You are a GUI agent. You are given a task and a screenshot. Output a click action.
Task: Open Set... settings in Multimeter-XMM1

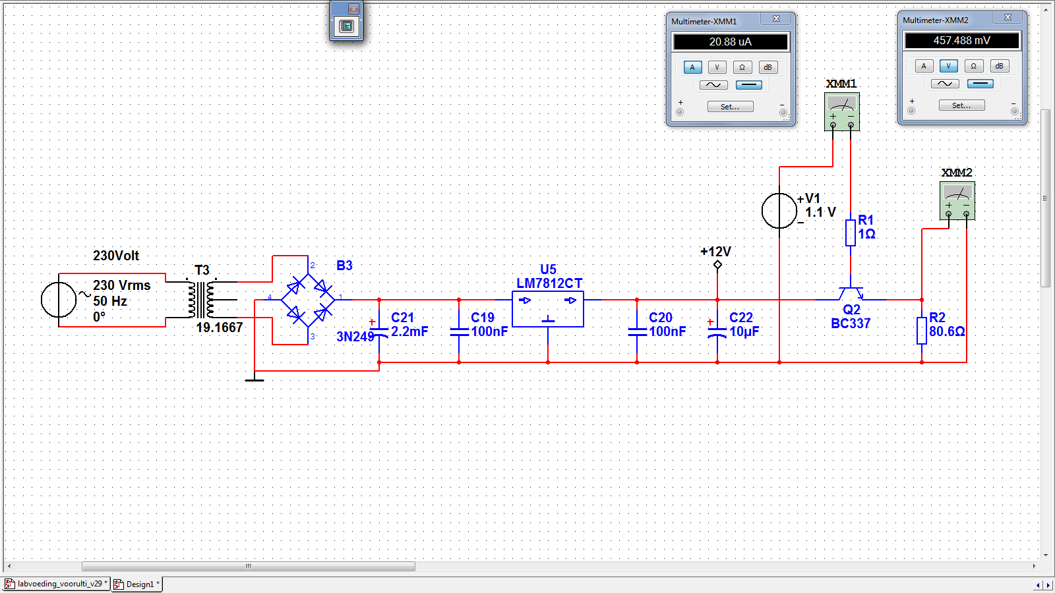point(730,107)
